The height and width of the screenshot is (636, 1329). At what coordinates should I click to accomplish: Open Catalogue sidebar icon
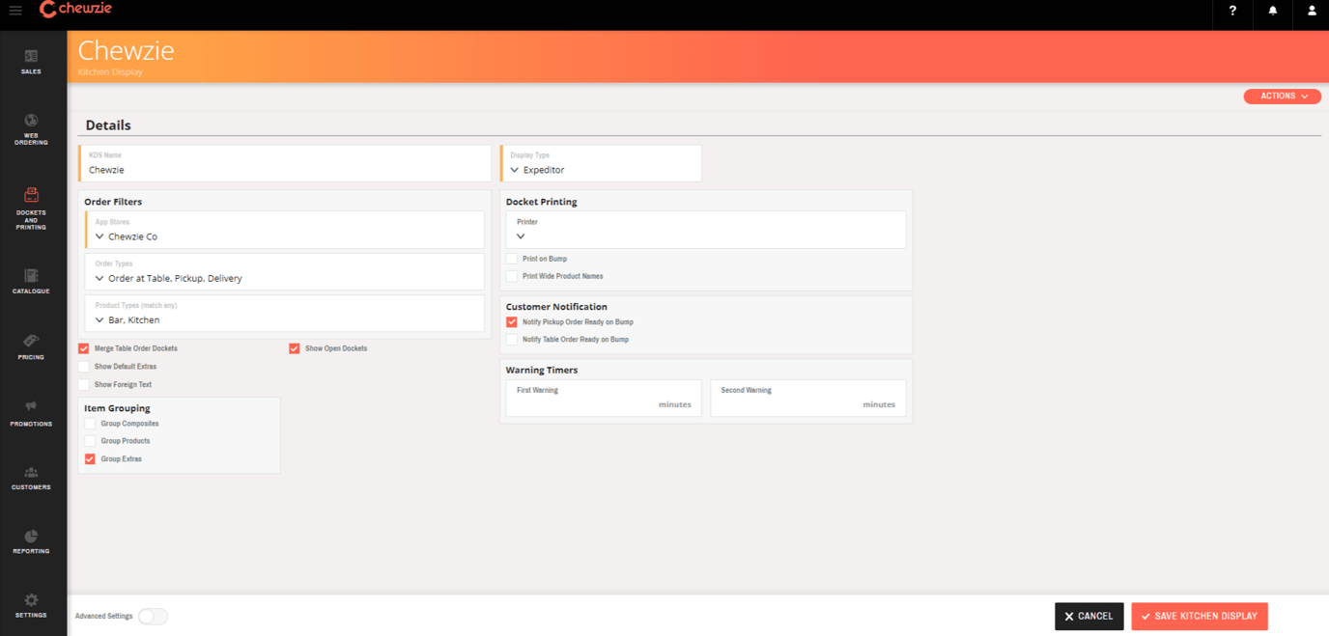point(31,281)
